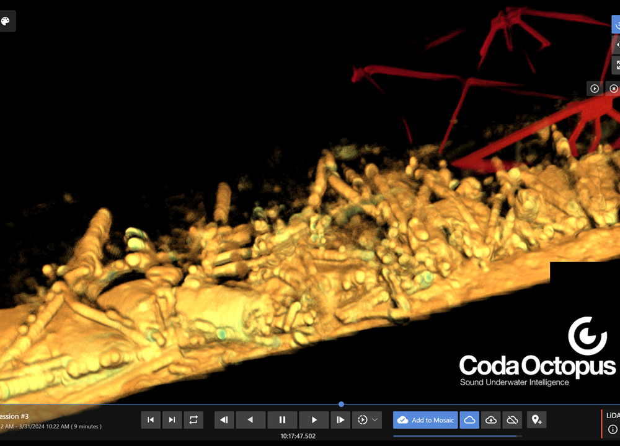The height and width of the screenshot is (446, 620).
Task: Expand the panel arrow below the orbit button
Action: click(x=617, y=44)
